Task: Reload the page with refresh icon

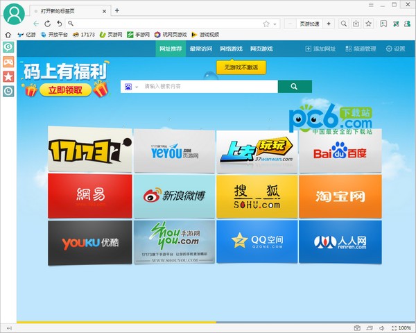Action: [47, 24]
